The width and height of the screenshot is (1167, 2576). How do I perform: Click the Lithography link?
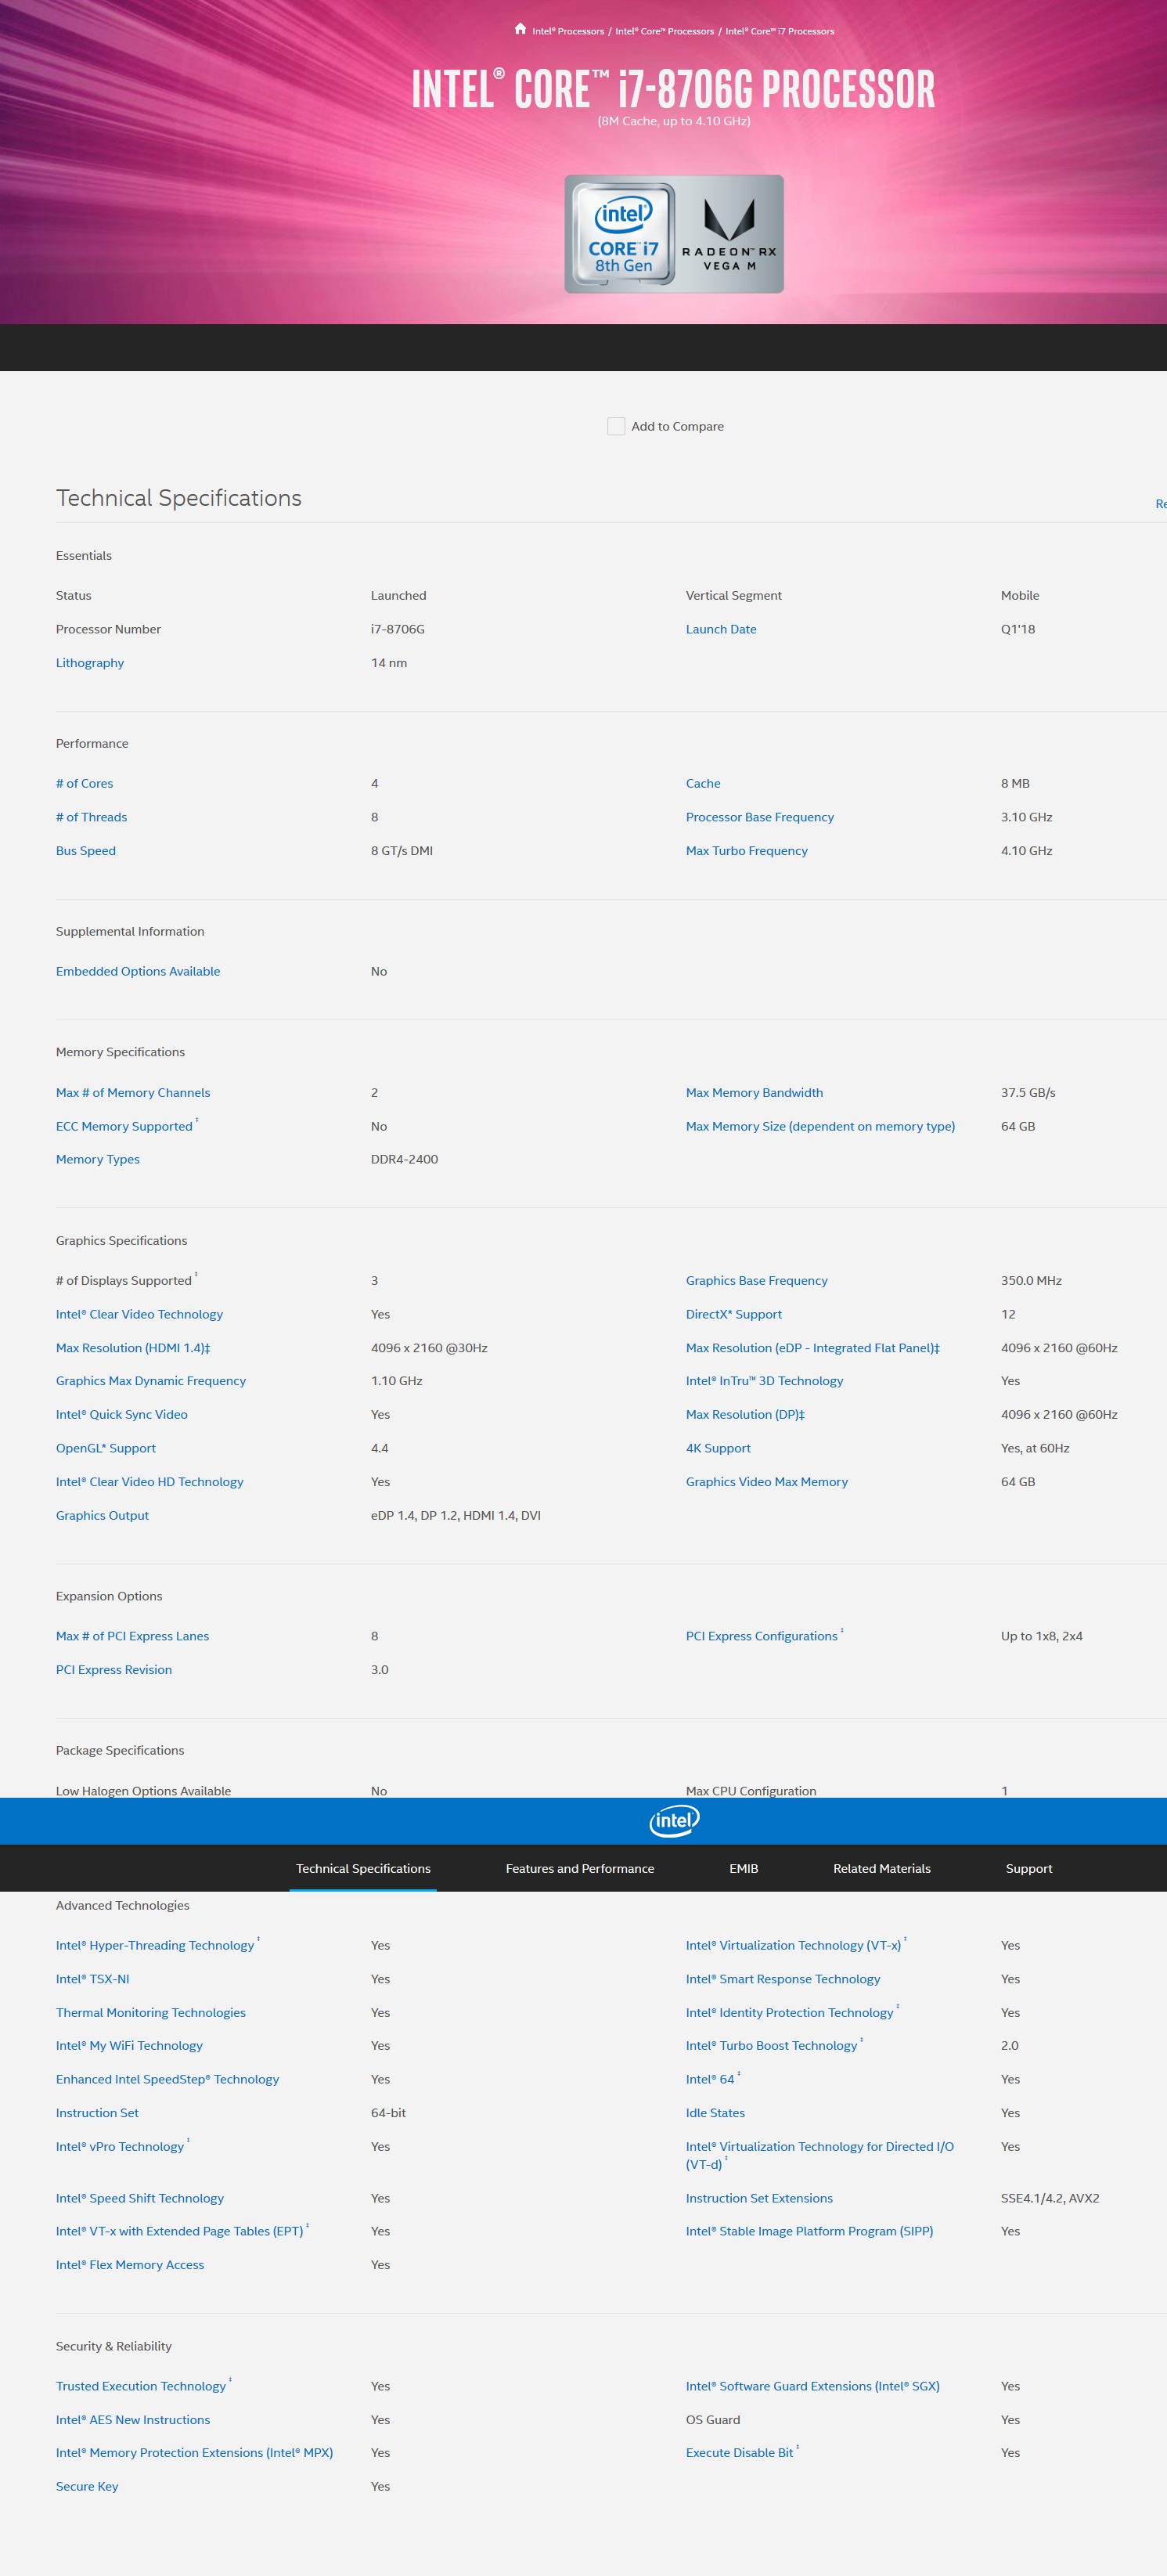coord(90,662)
